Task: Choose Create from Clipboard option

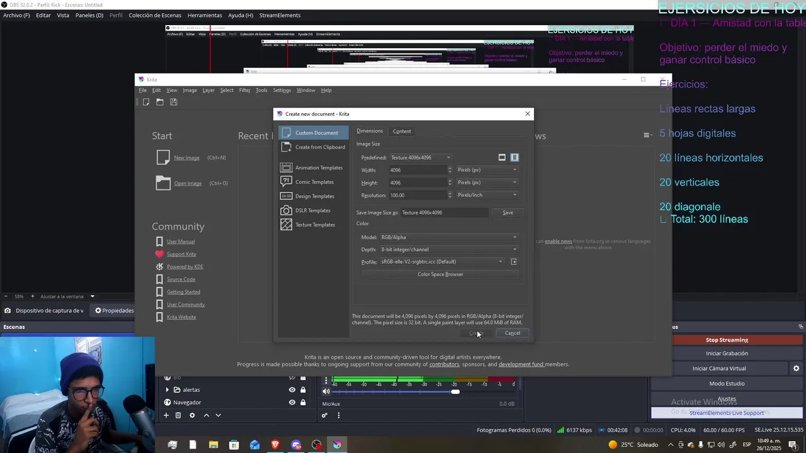Action: (x=314, y=147)
